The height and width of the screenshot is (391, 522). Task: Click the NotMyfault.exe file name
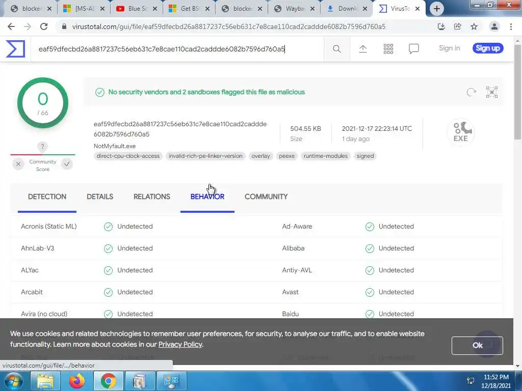pos(115,146)
